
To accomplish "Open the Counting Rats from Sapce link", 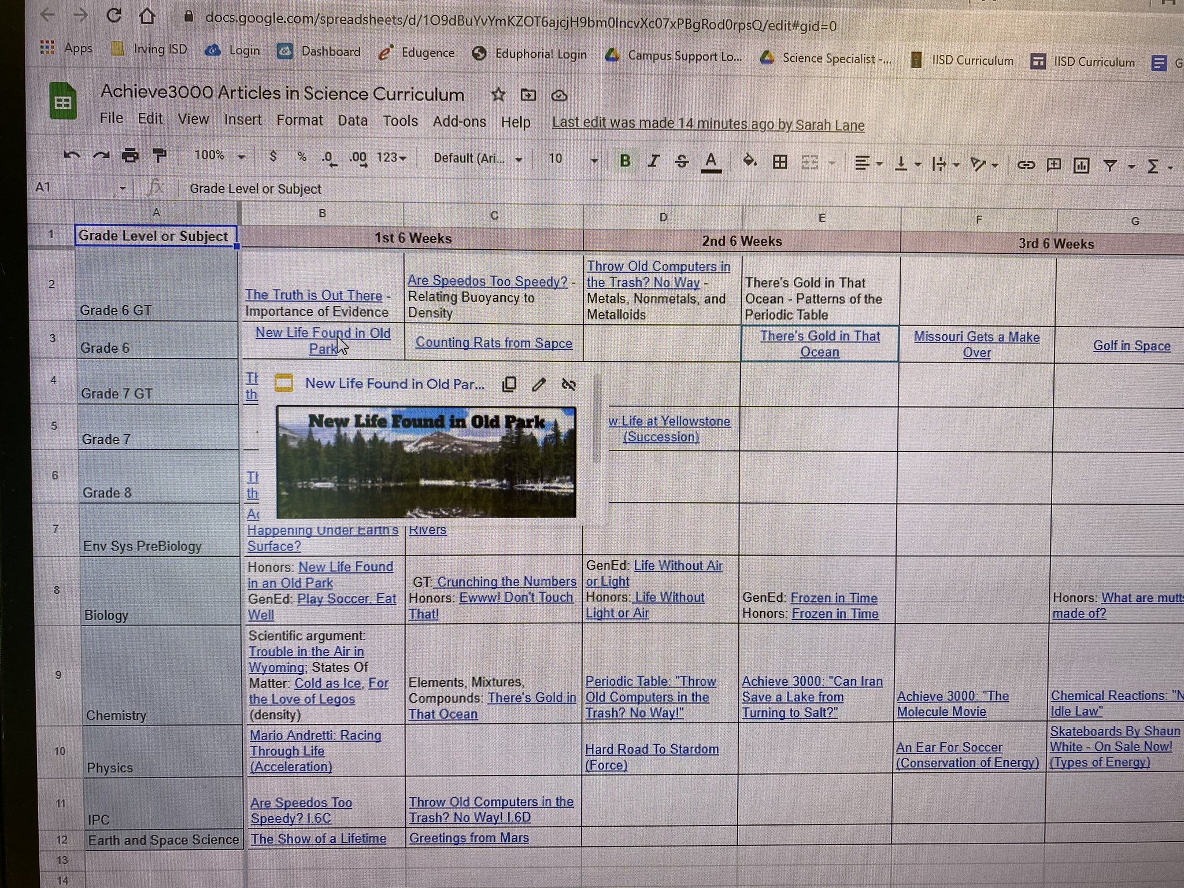I will point(494,342).
